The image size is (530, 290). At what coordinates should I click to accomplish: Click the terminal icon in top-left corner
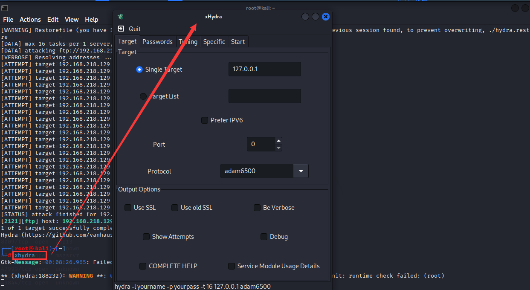[x=4, y=8]
